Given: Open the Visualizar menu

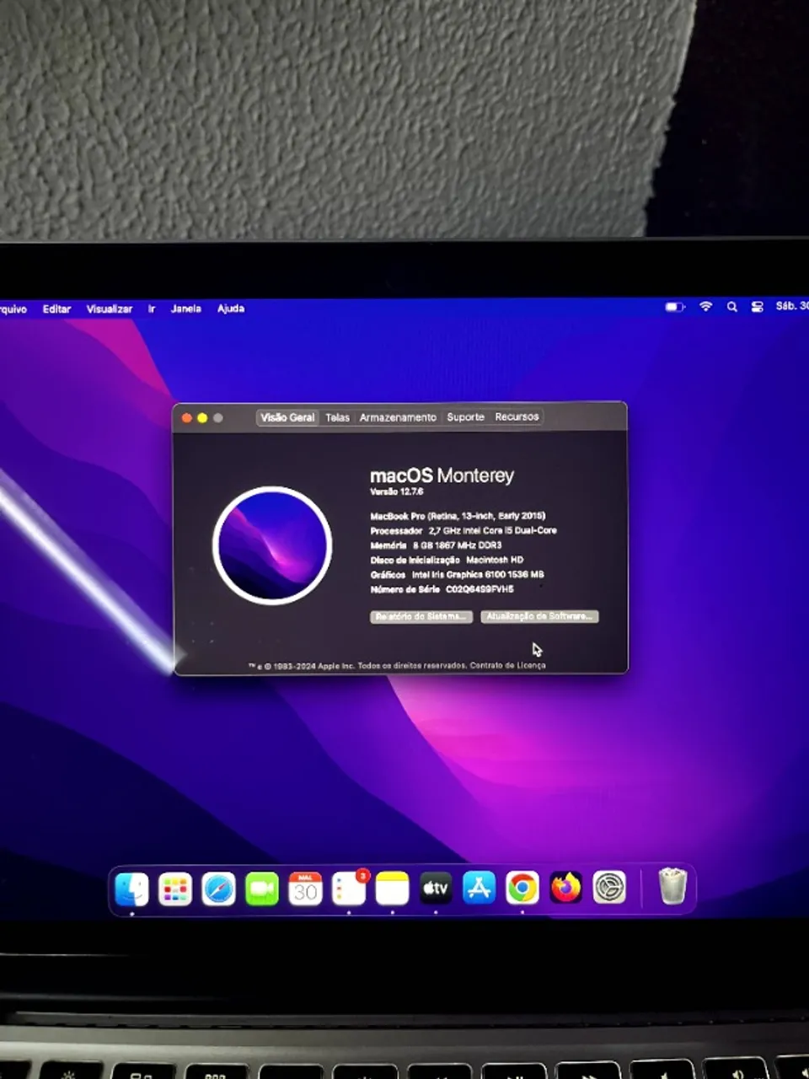Looking at the screenshot, I should (110, 309).
